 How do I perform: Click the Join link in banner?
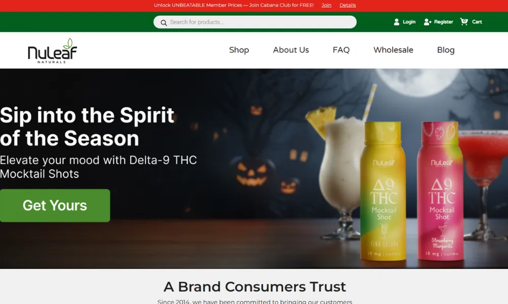326,5
